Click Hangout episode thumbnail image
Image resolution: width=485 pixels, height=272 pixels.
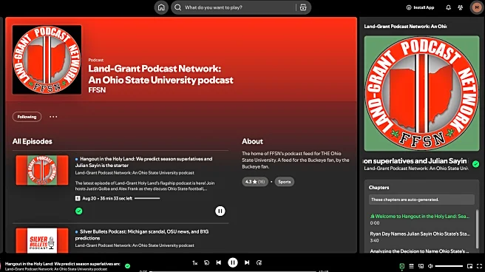42,170
